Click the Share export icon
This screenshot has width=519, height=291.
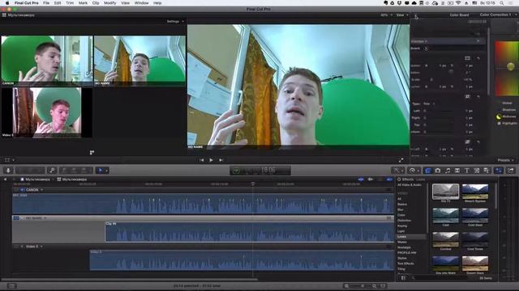point(511,171)
